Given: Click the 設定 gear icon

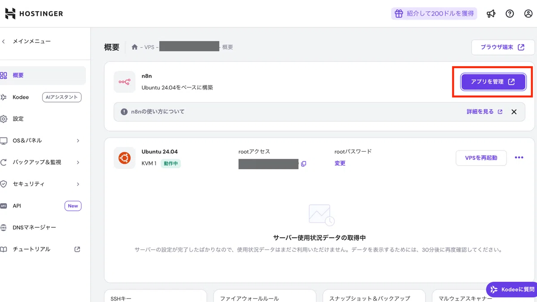Looking at the screenshot, I should pyautogui.click(x=4, y=119).
